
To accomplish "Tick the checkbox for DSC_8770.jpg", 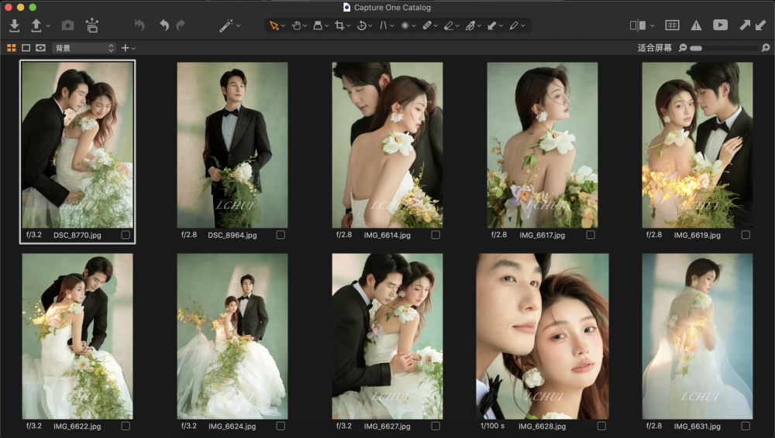I will [x=126, y=234].
